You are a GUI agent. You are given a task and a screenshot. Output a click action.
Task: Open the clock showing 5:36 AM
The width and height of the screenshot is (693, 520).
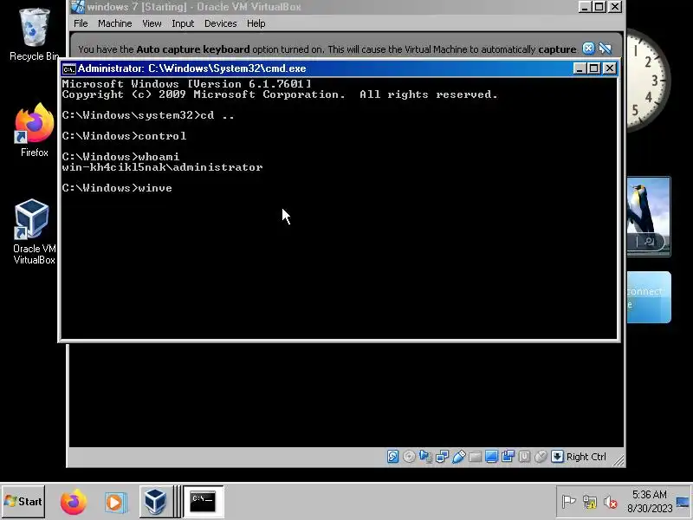pyautogui.click(x=649, y=501)
